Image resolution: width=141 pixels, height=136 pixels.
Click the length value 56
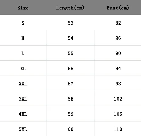point(71,69)
